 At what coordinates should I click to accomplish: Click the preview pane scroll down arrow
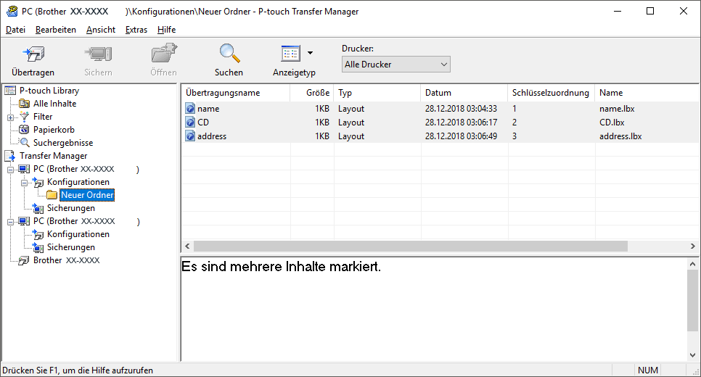point(692,355)
